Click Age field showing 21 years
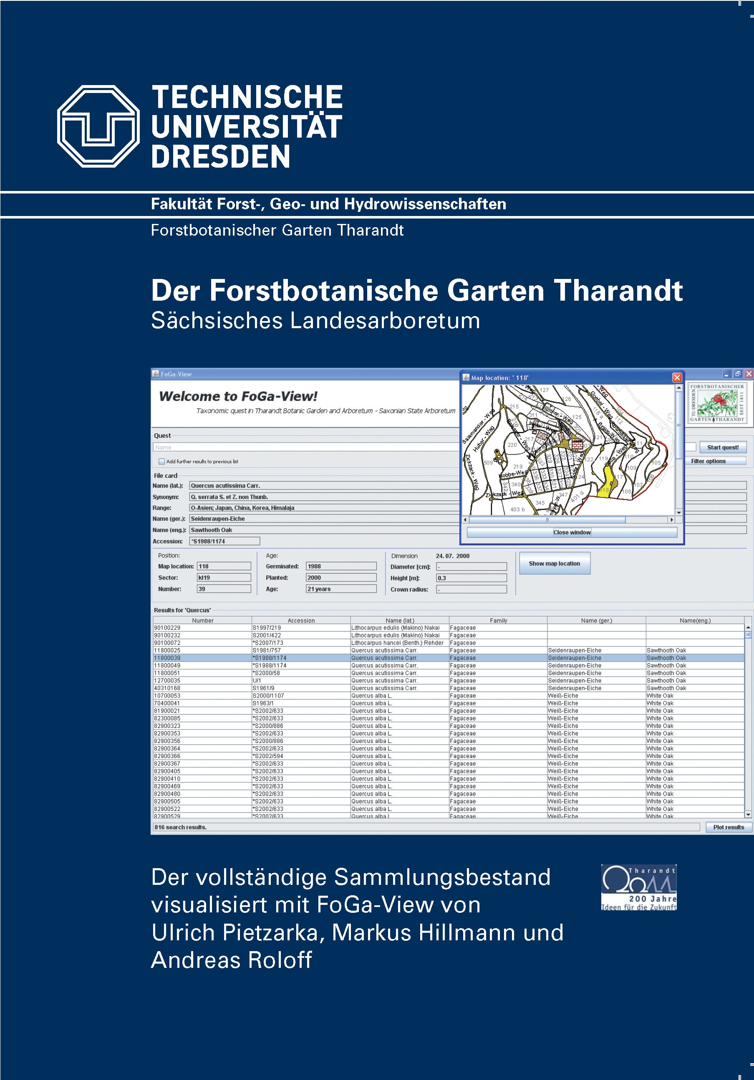This screenshot has width=754, height=1080. pos(341,589)
